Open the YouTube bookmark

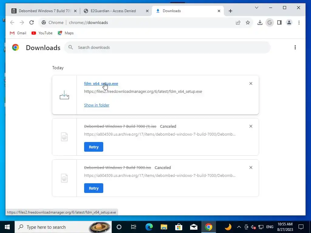coord(42,33)
